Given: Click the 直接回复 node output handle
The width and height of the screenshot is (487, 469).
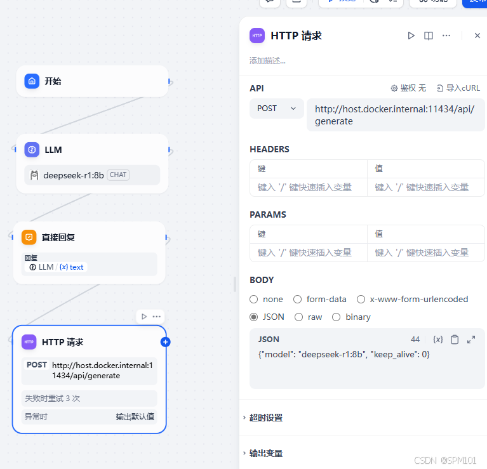Looking at the screenshot, I should click(x=167, y=239).
